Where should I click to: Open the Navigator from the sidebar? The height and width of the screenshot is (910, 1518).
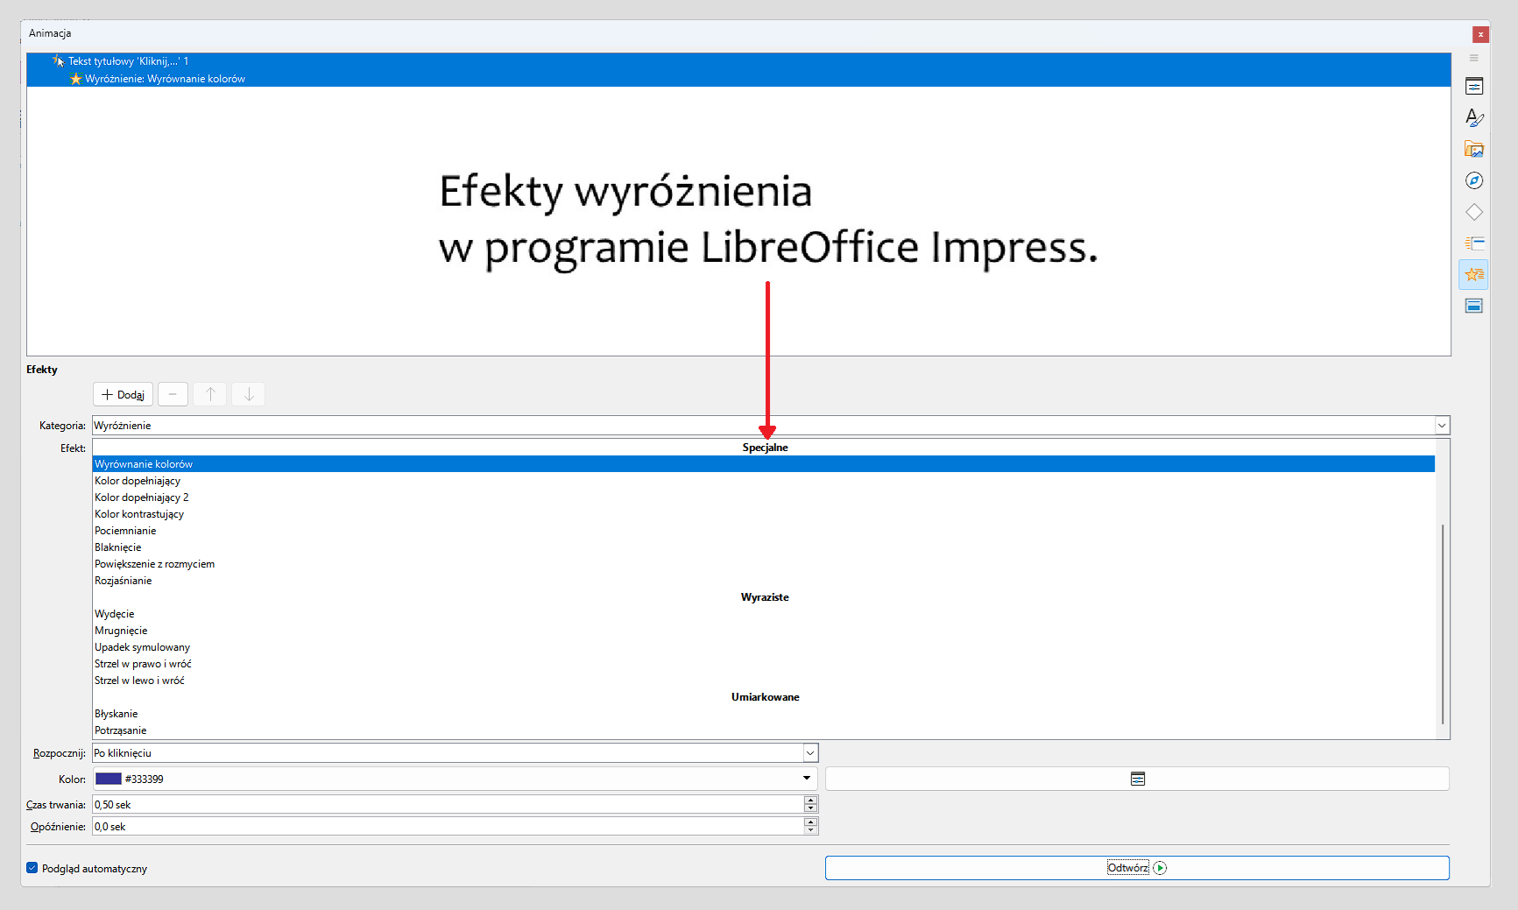tap(1475, 180)
